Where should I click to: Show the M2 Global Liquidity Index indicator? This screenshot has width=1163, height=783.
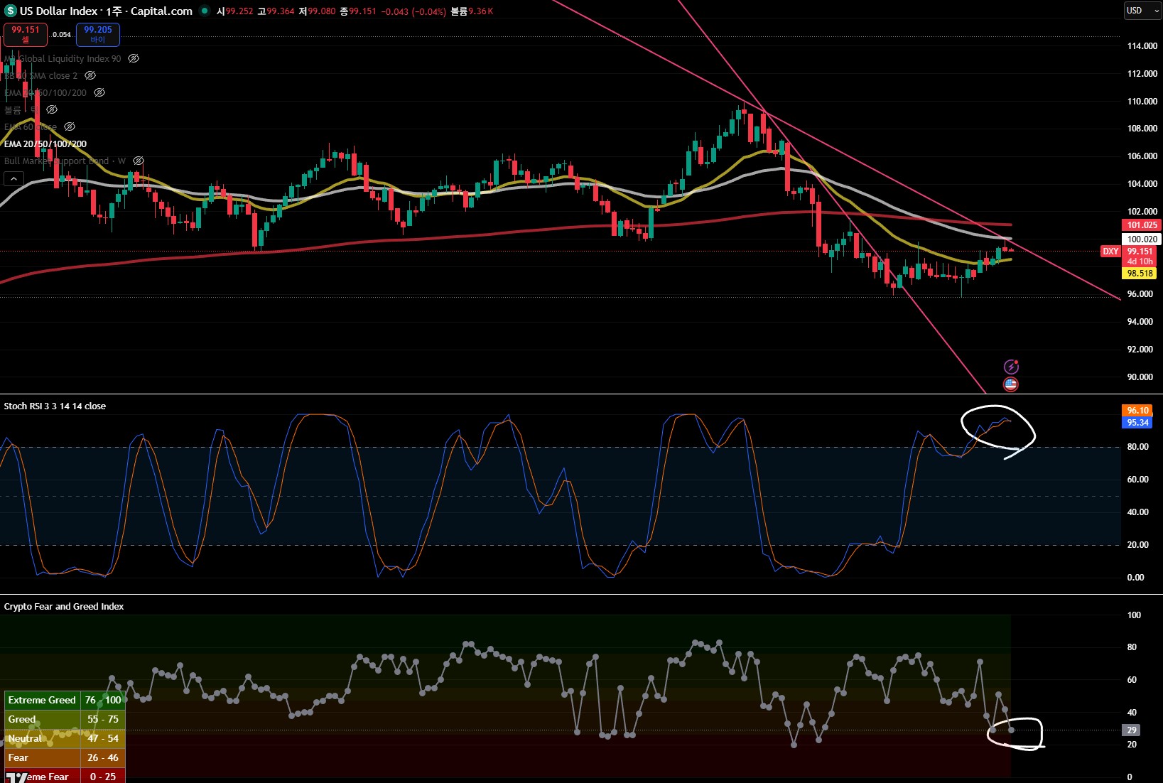[134, 58]
